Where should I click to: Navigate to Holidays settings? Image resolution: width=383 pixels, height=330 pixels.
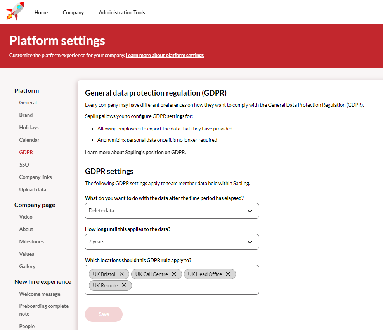29,128
